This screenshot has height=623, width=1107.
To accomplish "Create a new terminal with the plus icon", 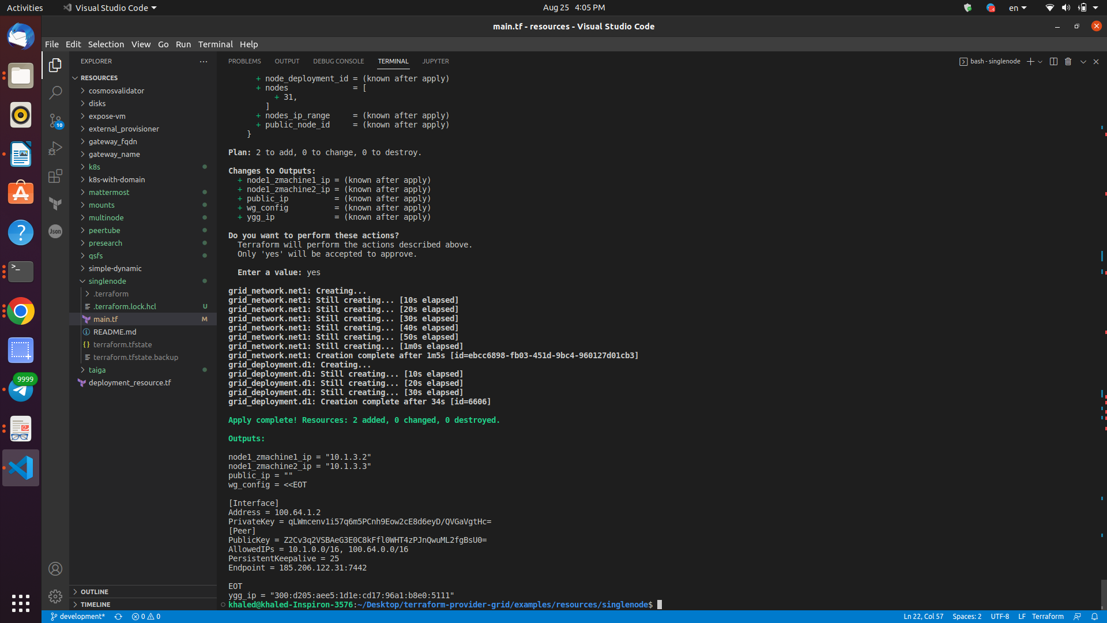I will coord(1030,61).
